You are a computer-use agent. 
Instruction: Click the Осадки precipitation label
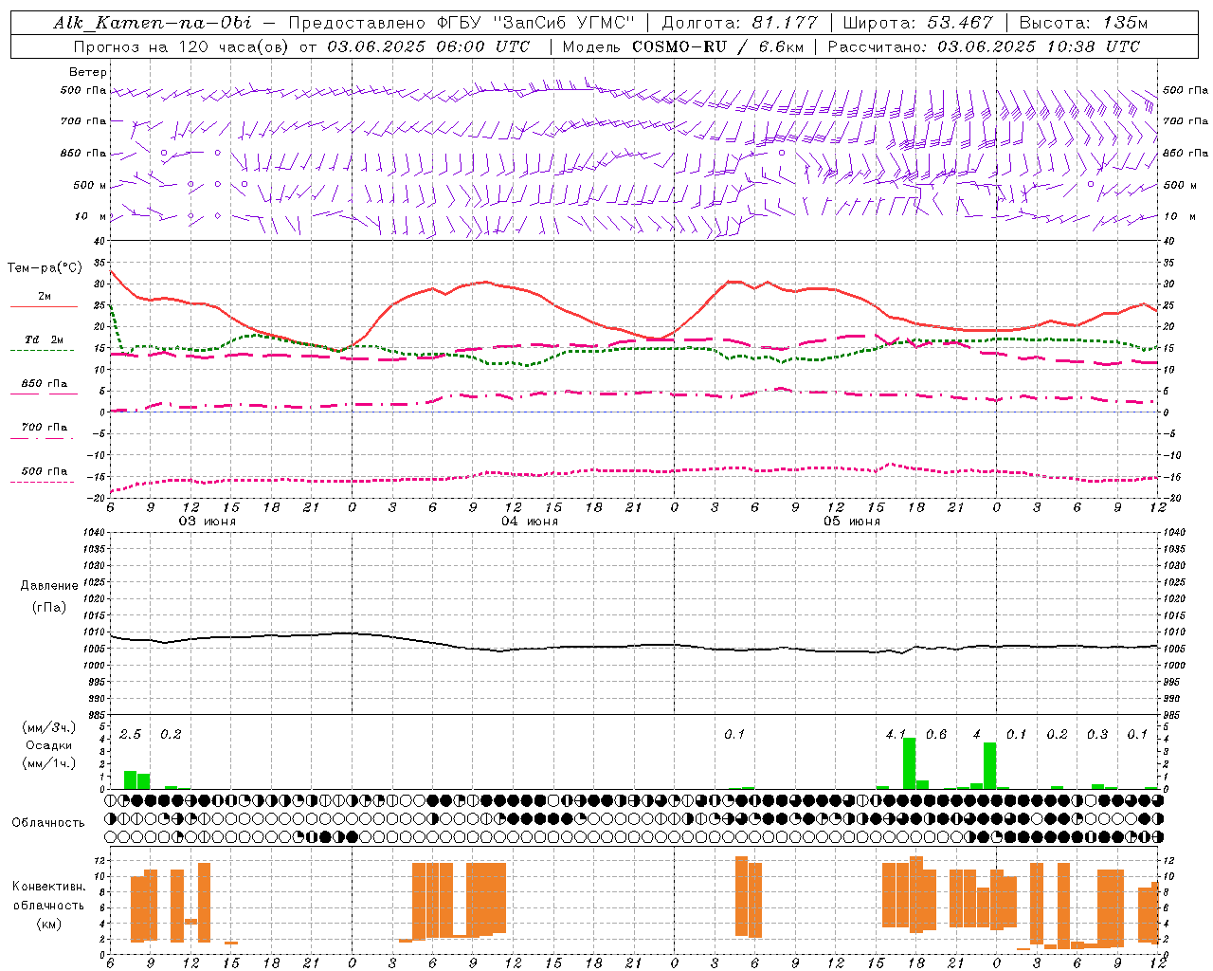pos(49,745)
